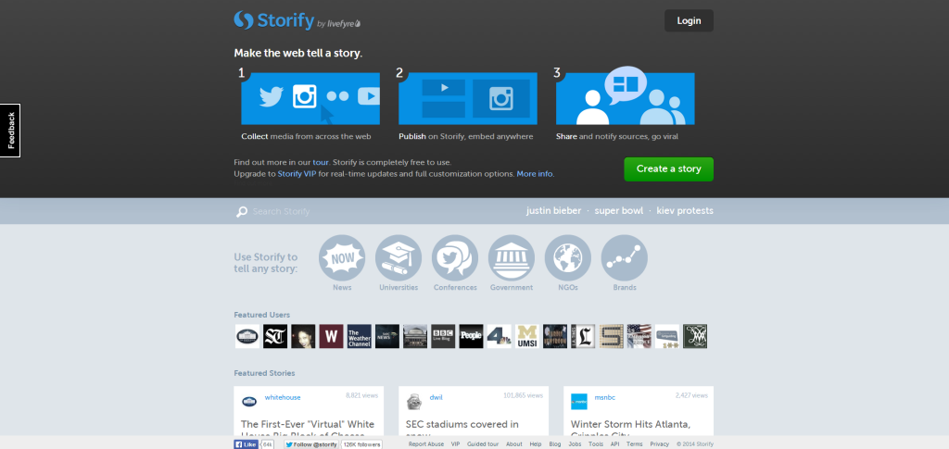Screen dimensions: 949x449
Task: Open the People magazine featured user
Action: 472,336
